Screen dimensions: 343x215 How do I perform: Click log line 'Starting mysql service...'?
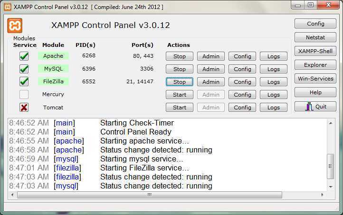click(142, 159)
